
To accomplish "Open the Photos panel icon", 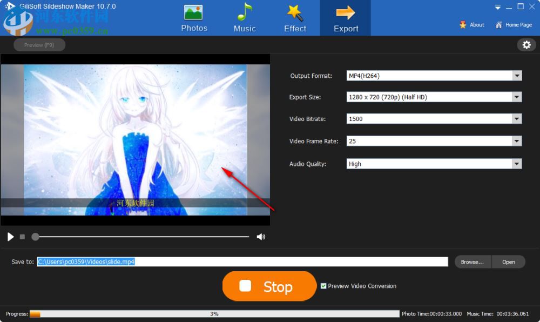I will click(x=194, y=12).
